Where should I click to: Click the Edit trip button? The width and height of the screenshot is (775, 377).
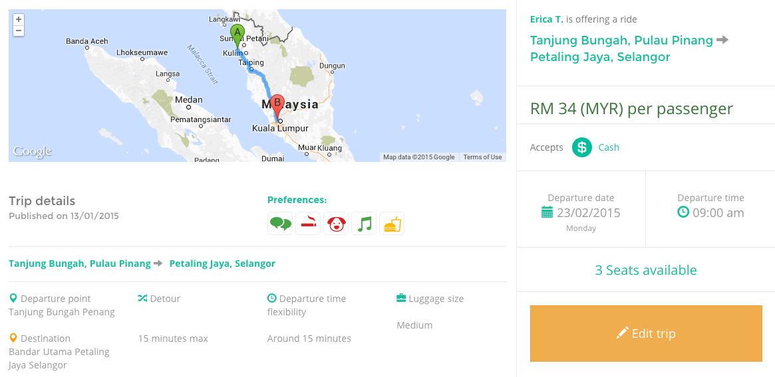pyautogui.click(x=646, y=334)
